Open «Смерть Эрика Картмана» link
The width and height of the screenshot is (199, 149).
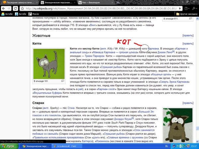174,82
